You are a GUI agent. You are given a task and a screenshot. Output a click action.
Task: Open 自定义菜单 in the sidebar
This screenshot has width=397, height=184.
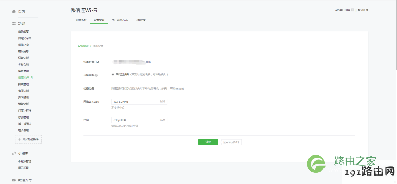pyautogui.click(x=25, y=38)
